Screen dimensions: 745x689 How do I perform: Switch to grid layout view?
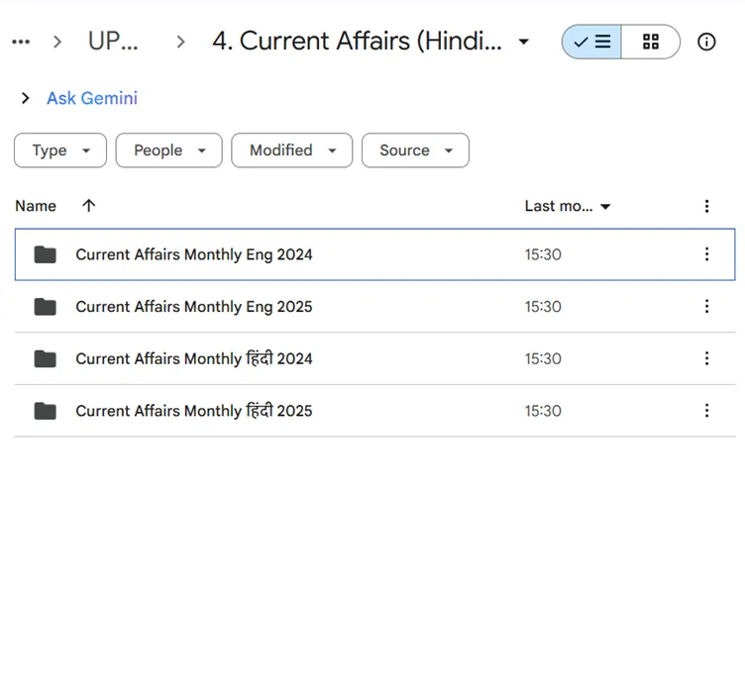click(x=651, y=42)
